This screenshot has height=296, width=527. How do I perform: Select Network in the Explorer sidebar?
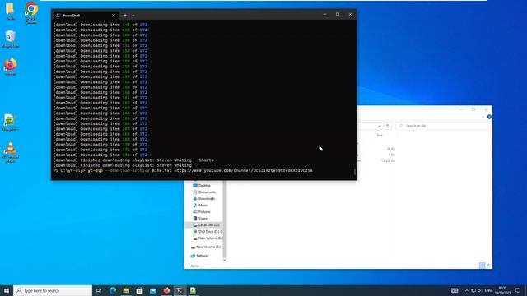coord(202,256)
